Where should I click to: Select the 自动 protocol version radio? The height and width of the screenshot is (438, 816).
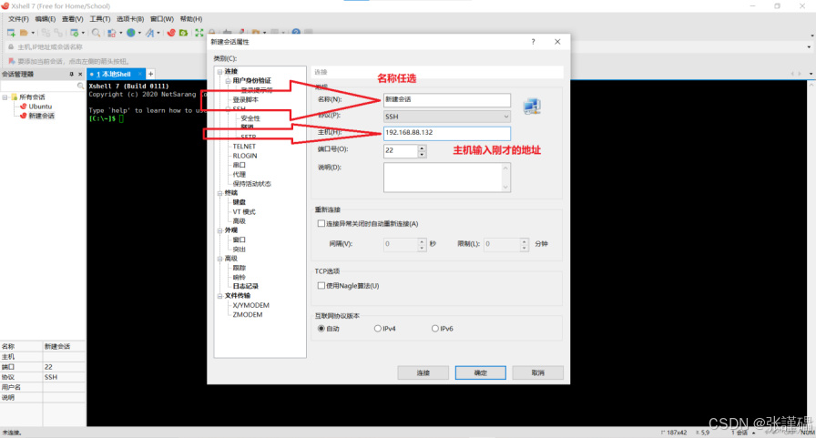(321, 329)
